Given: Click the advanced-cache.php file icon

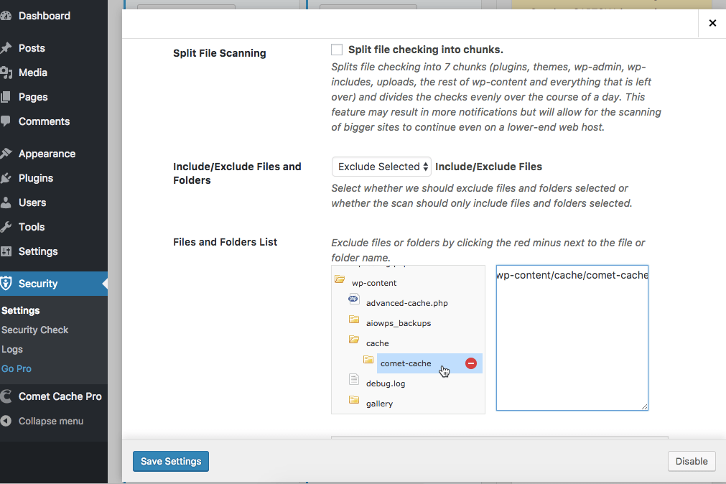Looking at the screenshot, I should point(354,299).
